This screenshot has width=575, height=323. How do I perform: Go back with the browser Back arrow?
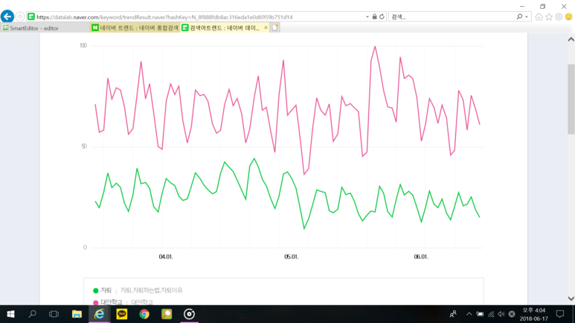(x=7, y=16)
